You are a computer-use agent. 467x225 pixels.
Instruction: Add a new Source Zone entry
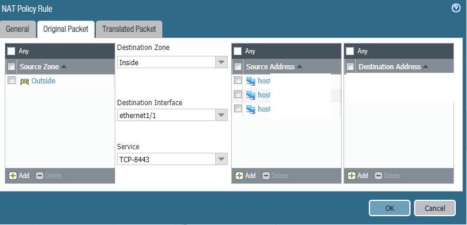[x=19, y=176]
